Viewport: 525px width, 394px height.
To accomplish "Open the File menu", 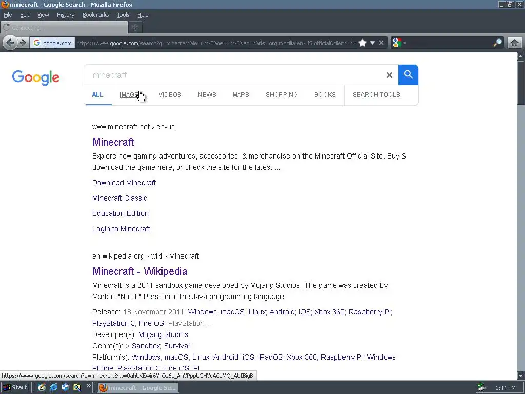I will coord(8,15).
